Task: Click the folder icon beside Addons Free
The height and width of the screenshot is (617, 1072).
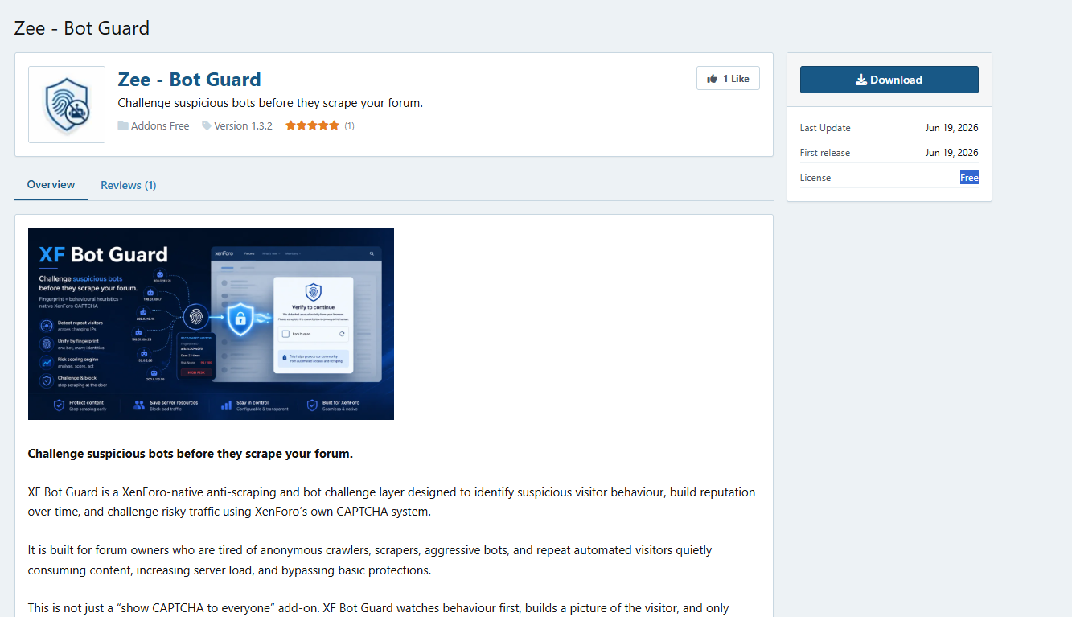Action: [123, 125]
